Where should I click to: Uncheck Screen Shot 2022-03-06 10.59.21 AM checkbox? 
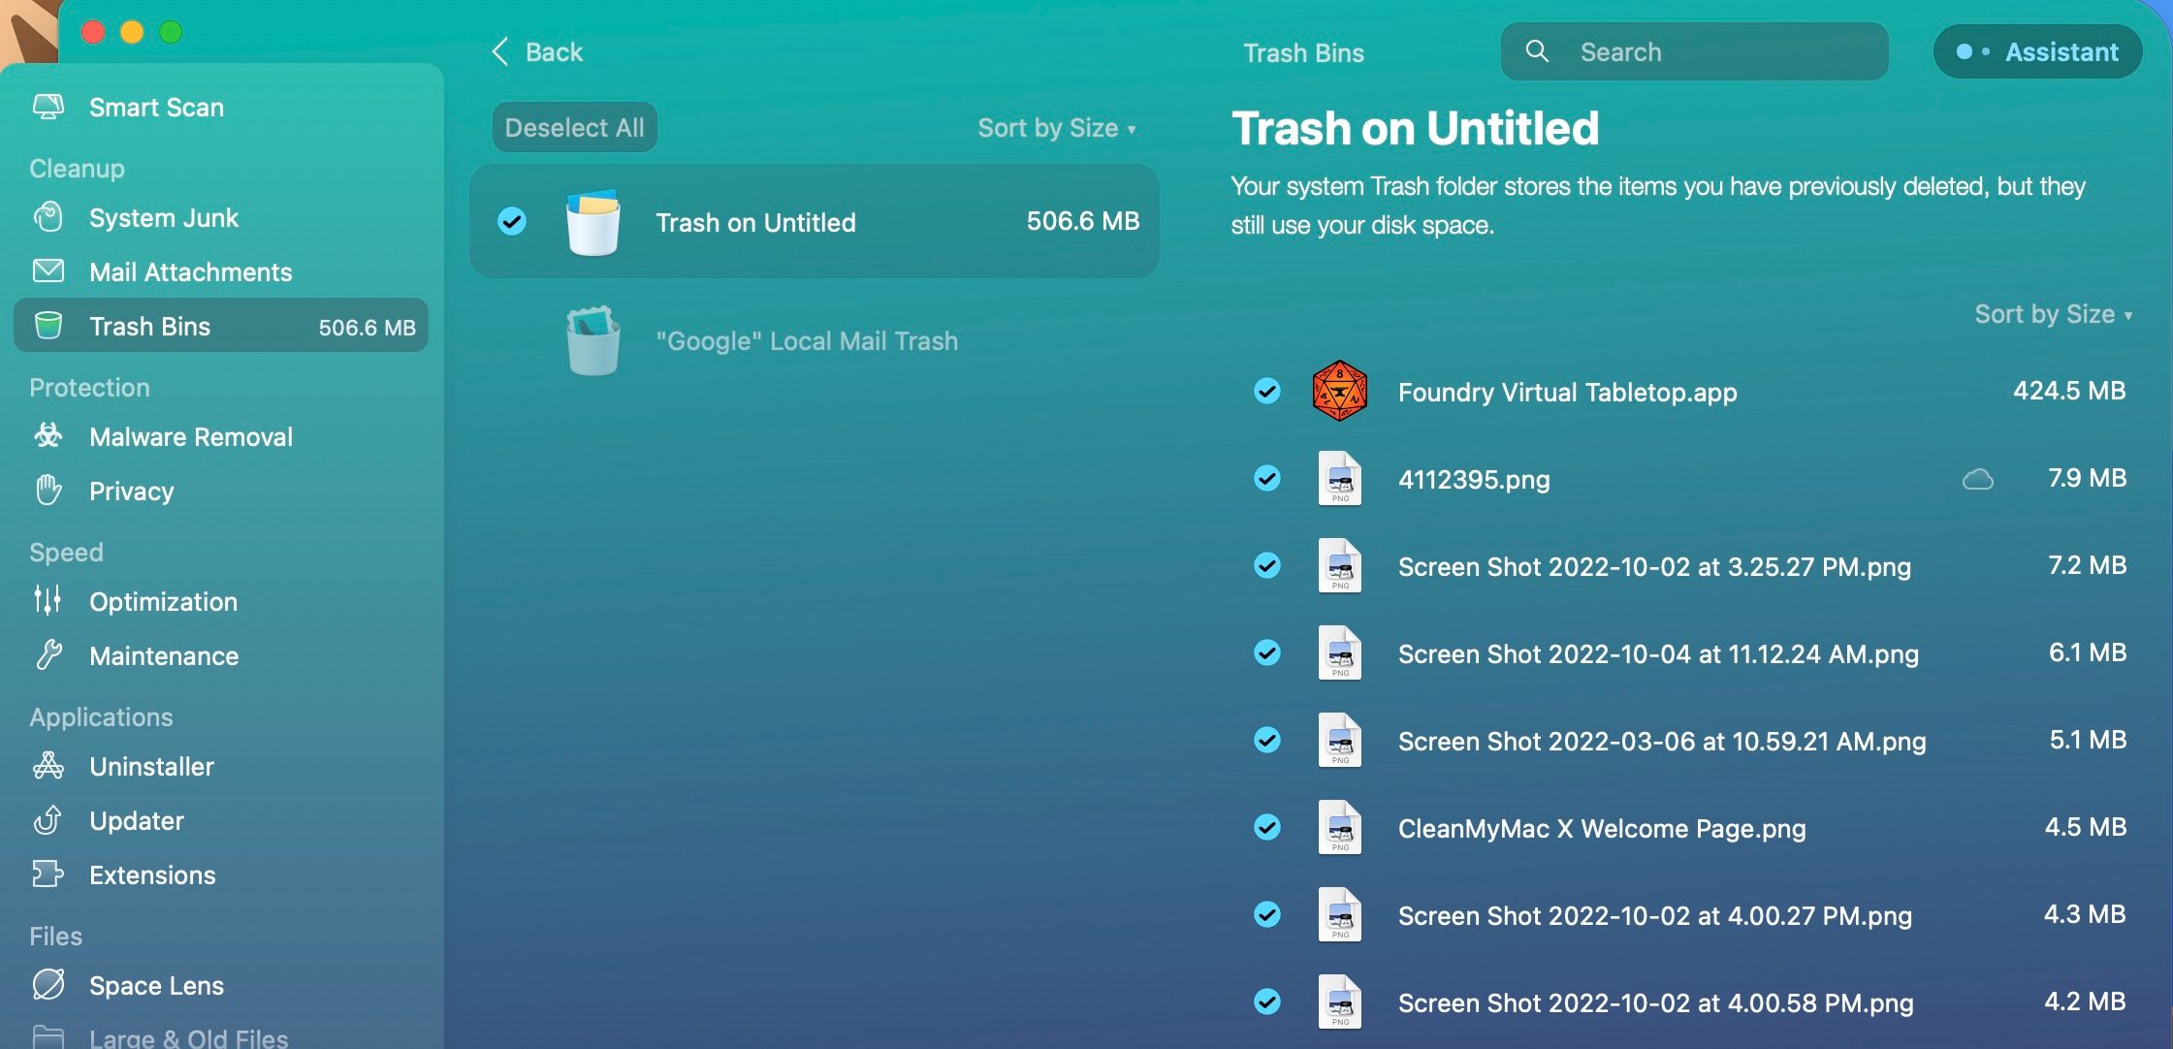[1267, 740]
